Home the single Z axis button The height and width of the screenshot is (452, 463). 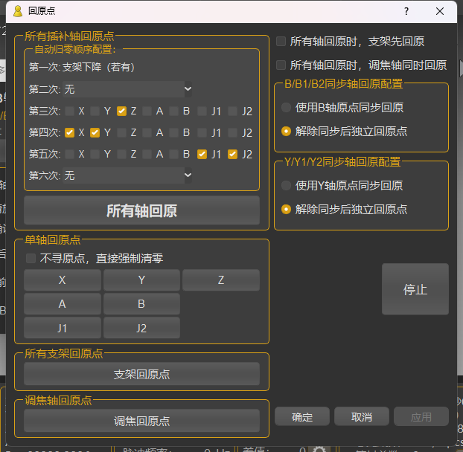click(x=220, y=280)
